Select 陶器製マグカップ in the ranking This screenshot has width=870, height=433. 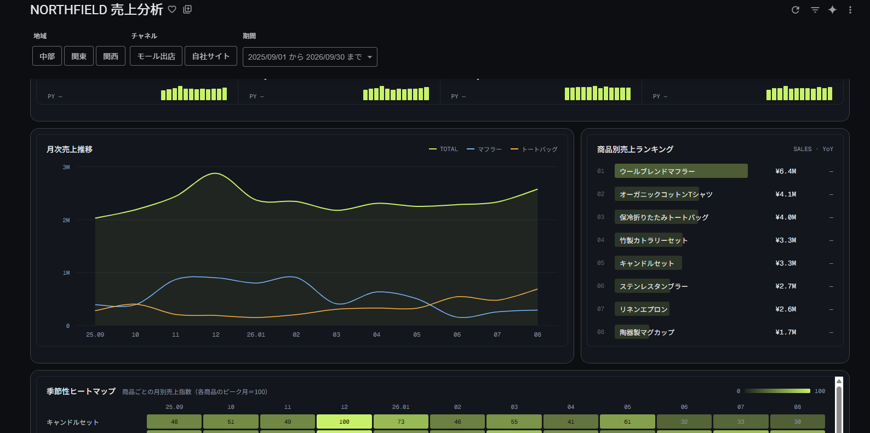pos(646,332)
